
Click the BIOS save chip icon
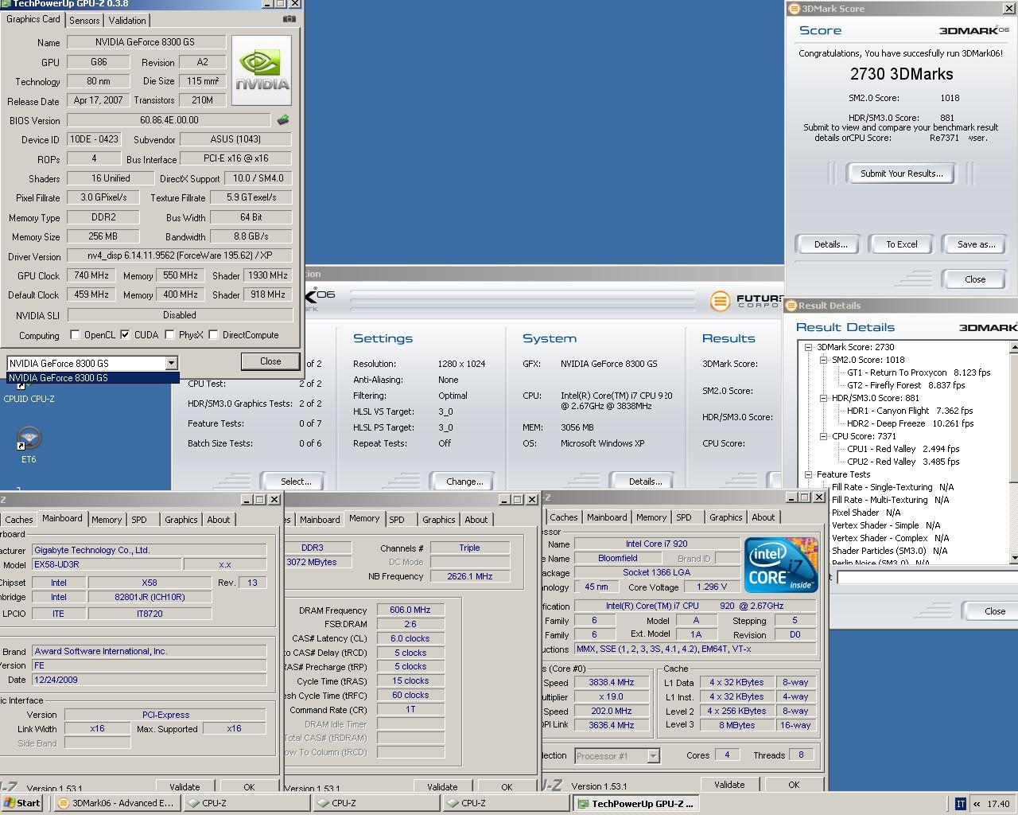point(283,120)
